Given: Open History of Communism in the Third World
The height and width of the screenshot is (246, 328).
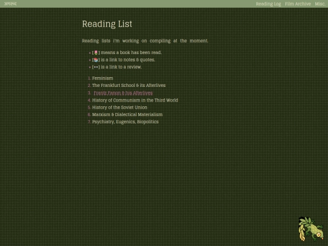Looking at the screenshot, I should pos(135,100).
